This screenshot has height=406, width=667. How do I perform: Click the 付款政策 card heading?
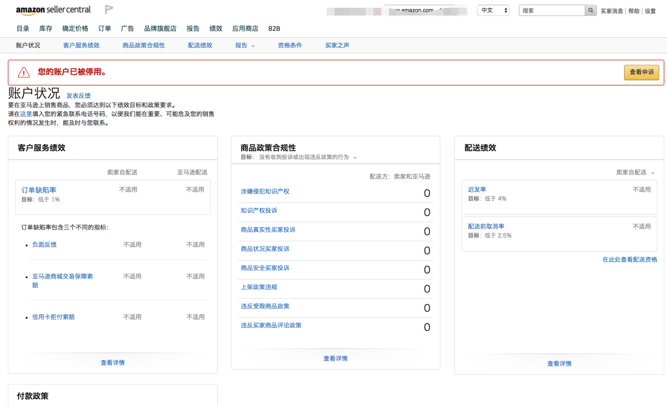[x=33, y=396]
